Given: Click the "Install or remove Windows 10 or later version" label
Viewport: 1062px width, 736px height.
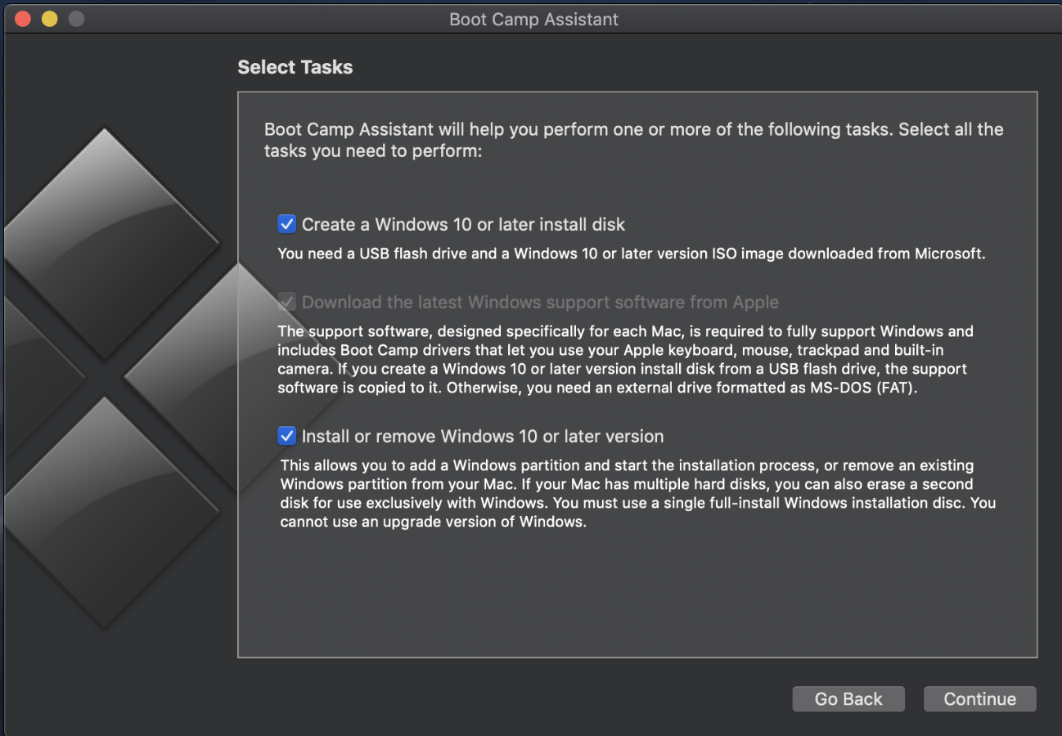Looking at the screenshot, I should click(483, 436).
